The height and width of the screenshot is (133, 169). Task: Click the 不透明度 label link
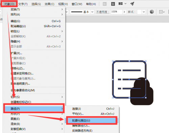pos(103,12)
